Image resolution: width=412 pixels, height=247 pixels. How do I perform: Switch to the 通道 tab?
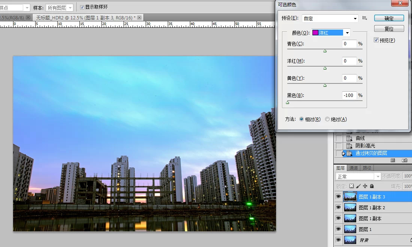point(354,168)
